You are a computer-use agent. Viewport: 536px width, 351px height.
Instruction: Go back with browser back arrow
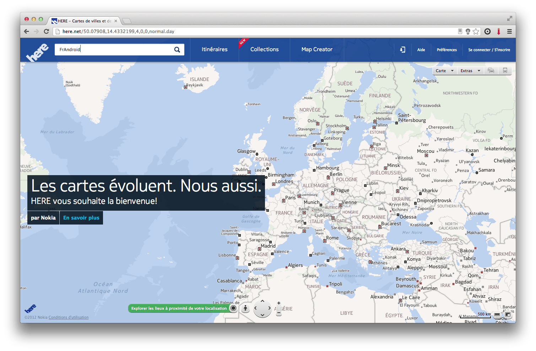click(x=27, y=31)
